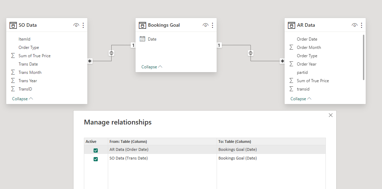Select the Order Type field in SO Data
This screenshot has width=382, height=189.
click(x=29, y=47)
